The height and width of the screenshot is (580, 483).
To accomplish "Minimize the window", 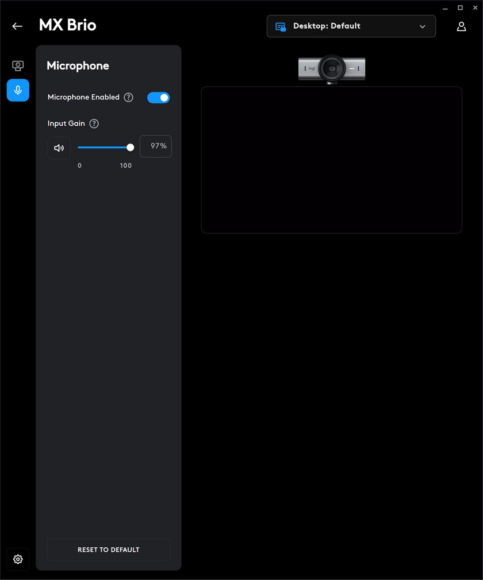I will pyautogui.click(x=445, y=8).
